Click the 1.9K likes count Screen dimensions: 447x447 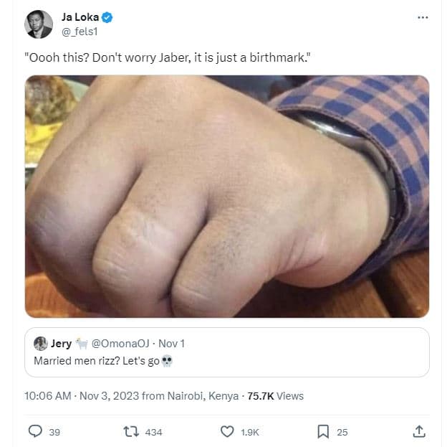pos(249,432)
